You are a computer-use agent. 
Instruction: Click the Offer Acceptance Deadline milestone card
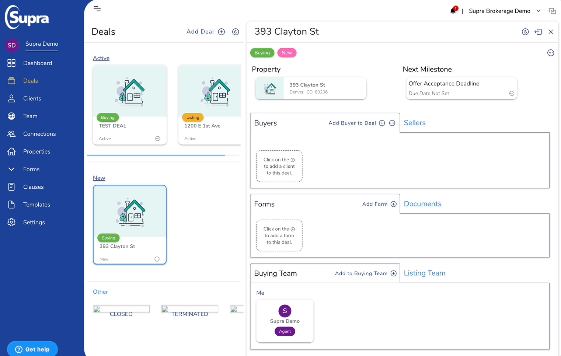(x=461, y=88)
